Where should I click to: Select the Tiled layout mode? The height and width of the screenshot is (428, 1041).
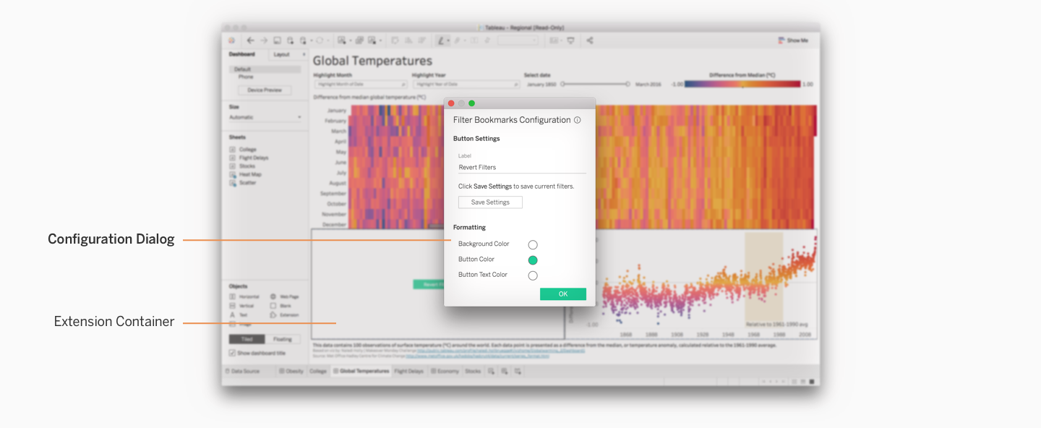tap(247, 339)
